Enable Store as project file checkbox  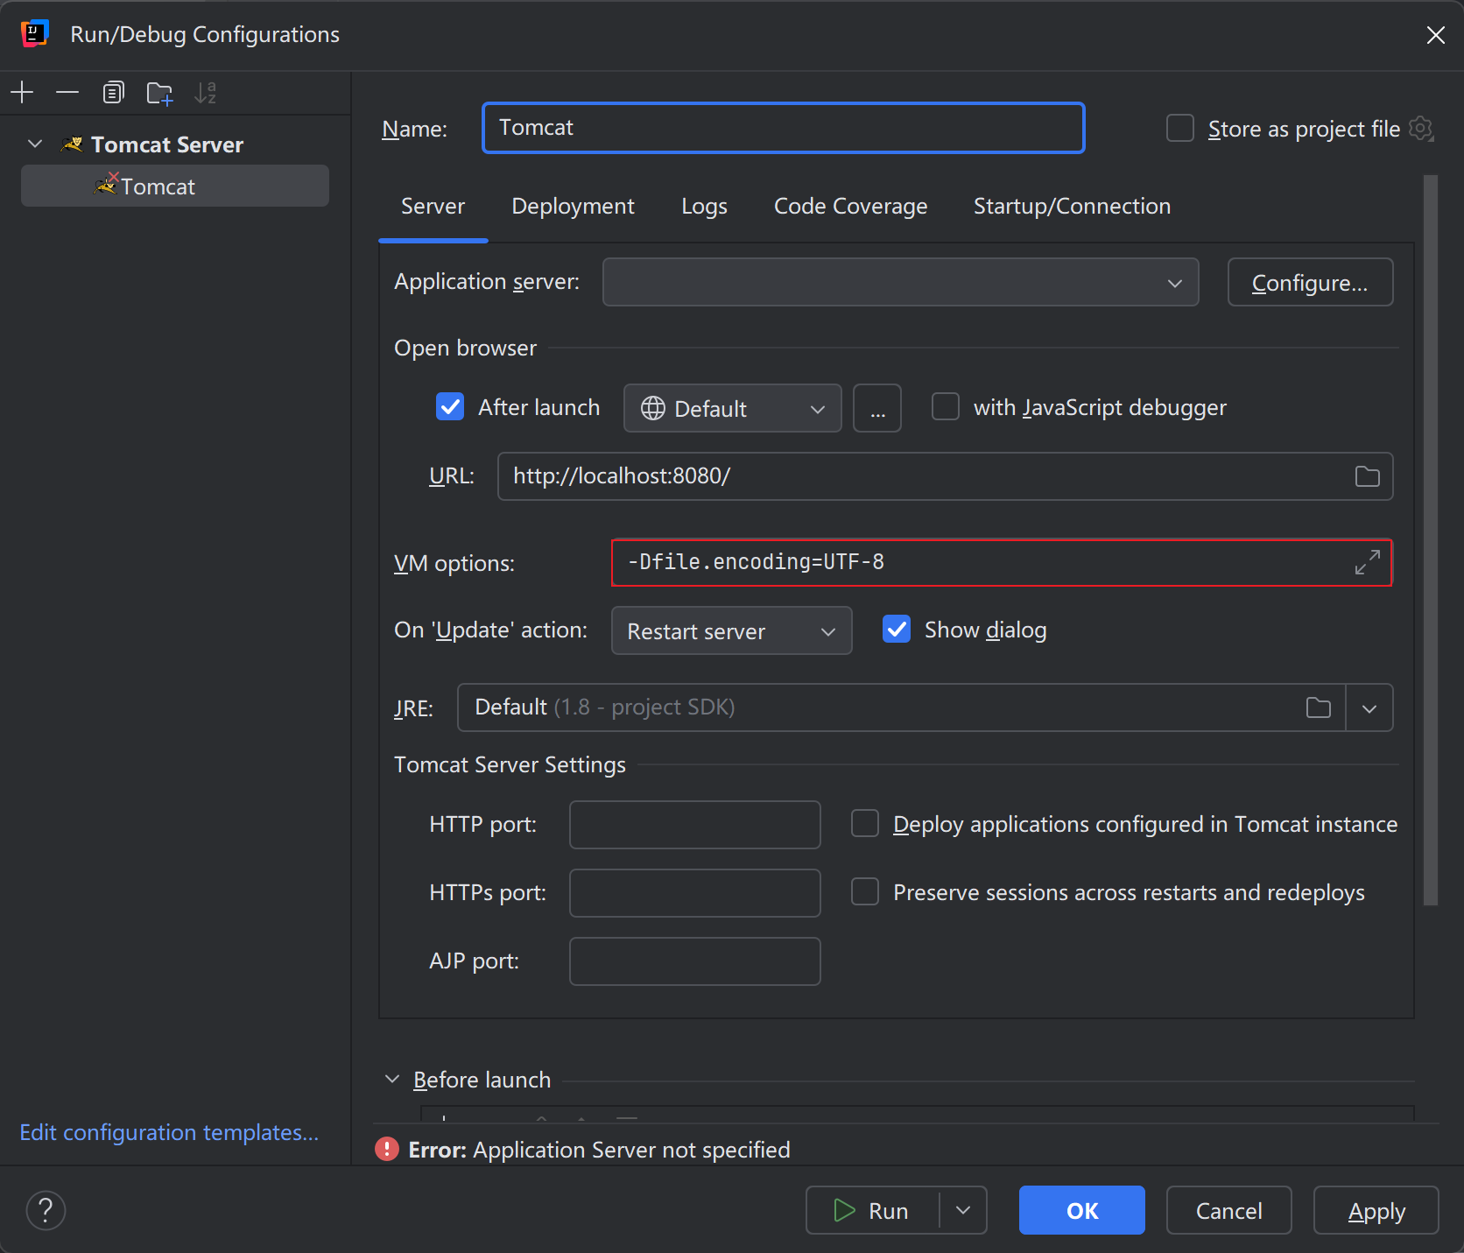pyautogui.click(x=1180, y=128)
